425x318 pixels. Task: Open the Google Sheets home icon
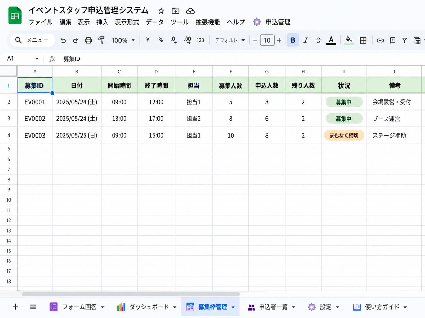coord(15,16)
